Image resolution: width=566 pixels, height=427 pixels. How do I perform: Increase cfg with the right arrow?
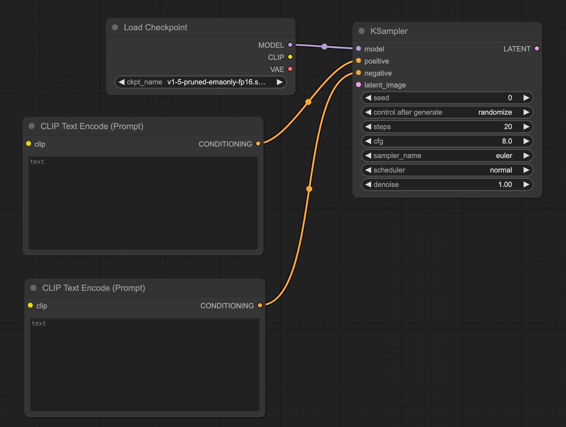526,141
